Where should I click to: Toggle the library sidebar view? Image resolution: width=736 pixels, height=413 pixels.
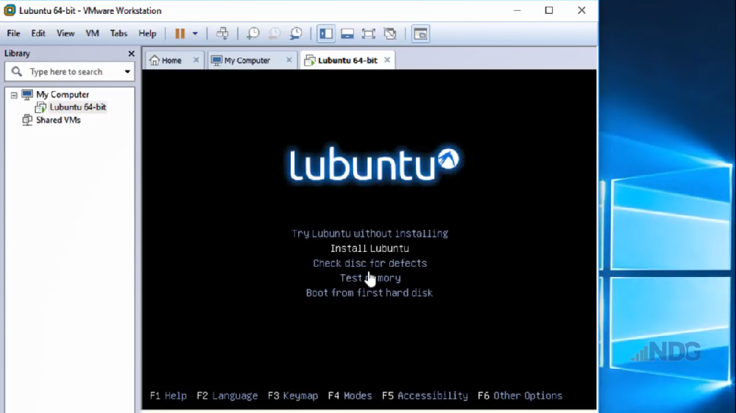[x=326, y=34]
